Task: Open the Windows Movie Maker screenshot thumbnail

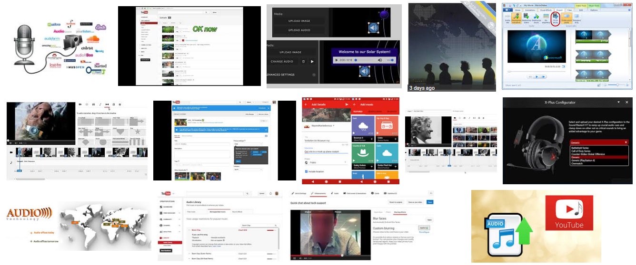Action: [568, 46]
